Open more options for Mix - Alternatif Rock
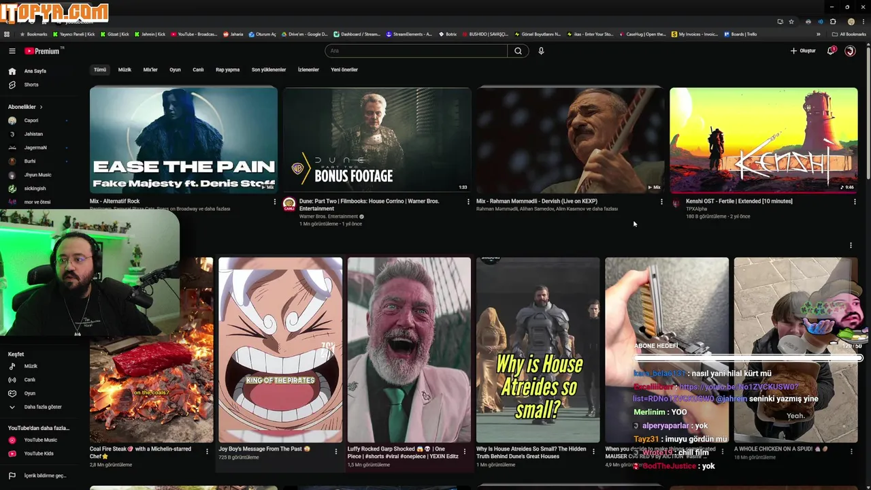Viewport: 871px width, 490px height. coord(275,201)
